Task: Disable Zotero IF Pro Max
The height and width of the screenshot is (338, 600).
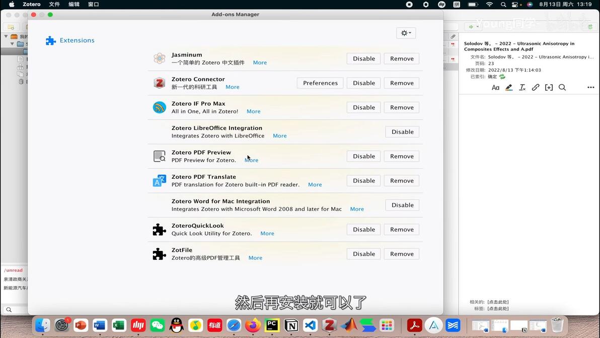Action: point(363,108)
